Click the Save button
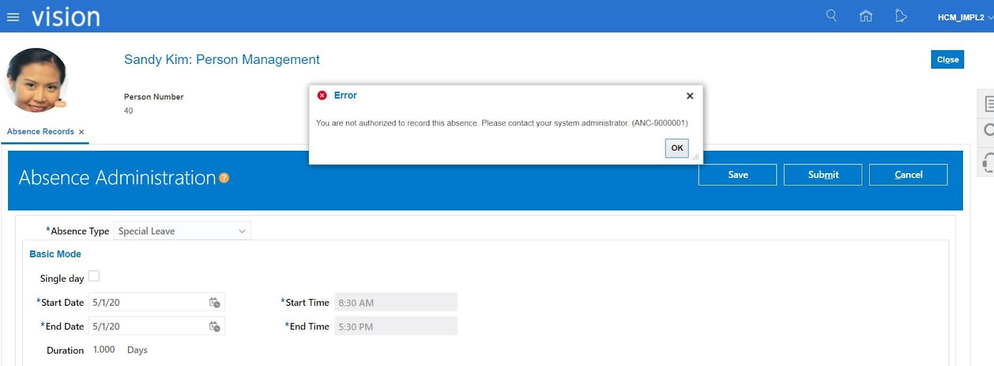This screenshot has width=994, height=366. coord(738,175)
